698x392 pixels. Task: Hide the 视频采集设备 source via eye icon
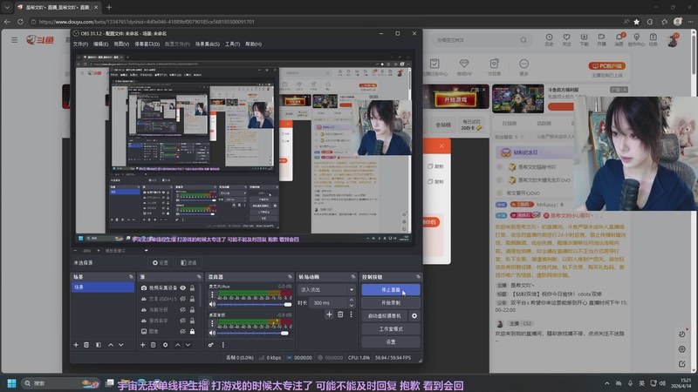182,288
